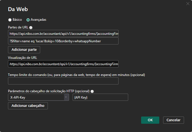
Task: Click the command timeout minutes field
Action: (63, 81)
